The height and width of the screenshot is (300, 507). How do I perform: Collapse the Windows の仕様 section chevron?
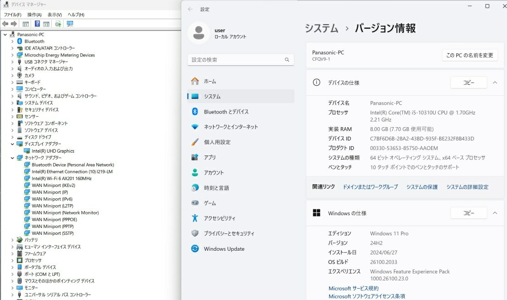click(x=495, y=213)
